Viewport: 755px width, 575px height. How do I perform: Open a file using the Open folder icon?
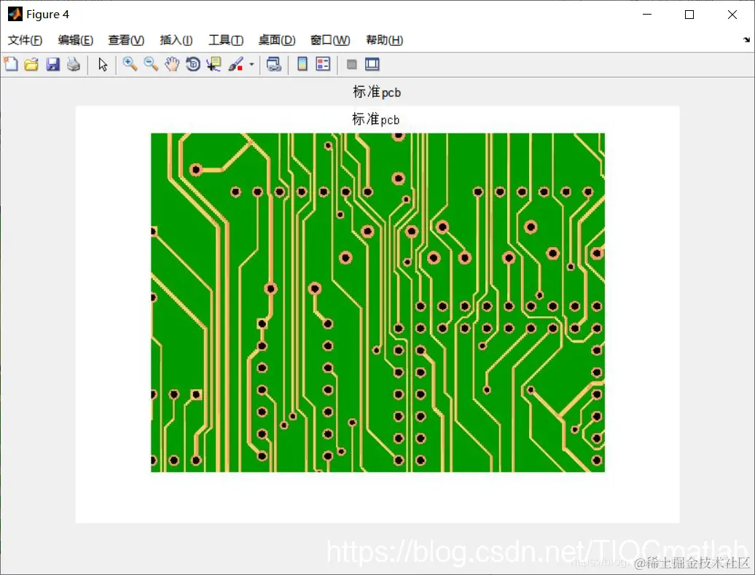pyautogui.click(x=31, y=64)
